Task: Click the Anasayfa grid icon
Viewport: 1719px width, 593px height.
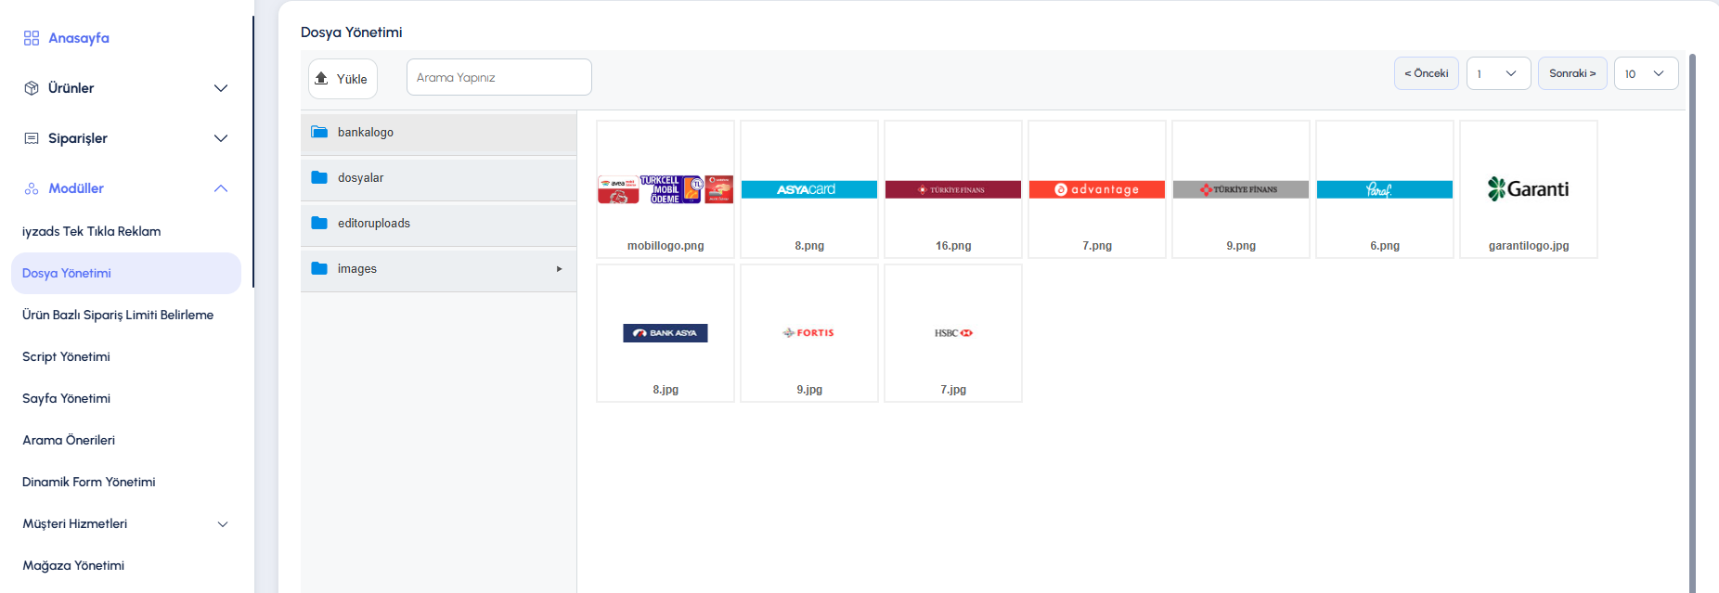Action: (x=32, y=38)
